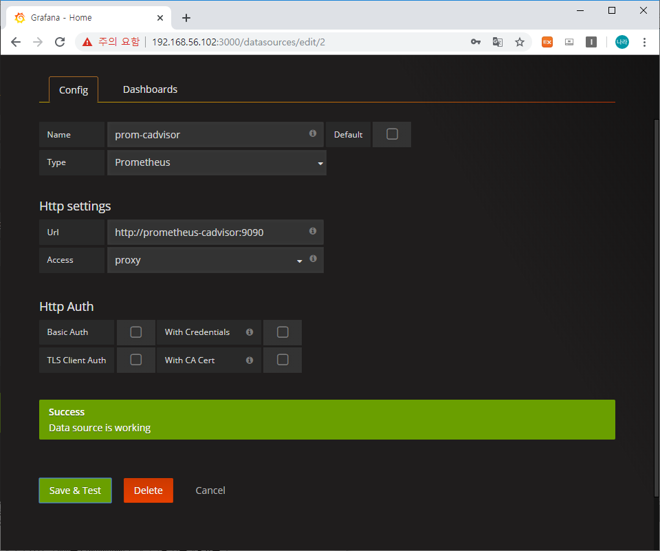Enable the With Credentials checkbox
Image resolution: width=660 pixels, height=551 pixels.
coord(283,332)
